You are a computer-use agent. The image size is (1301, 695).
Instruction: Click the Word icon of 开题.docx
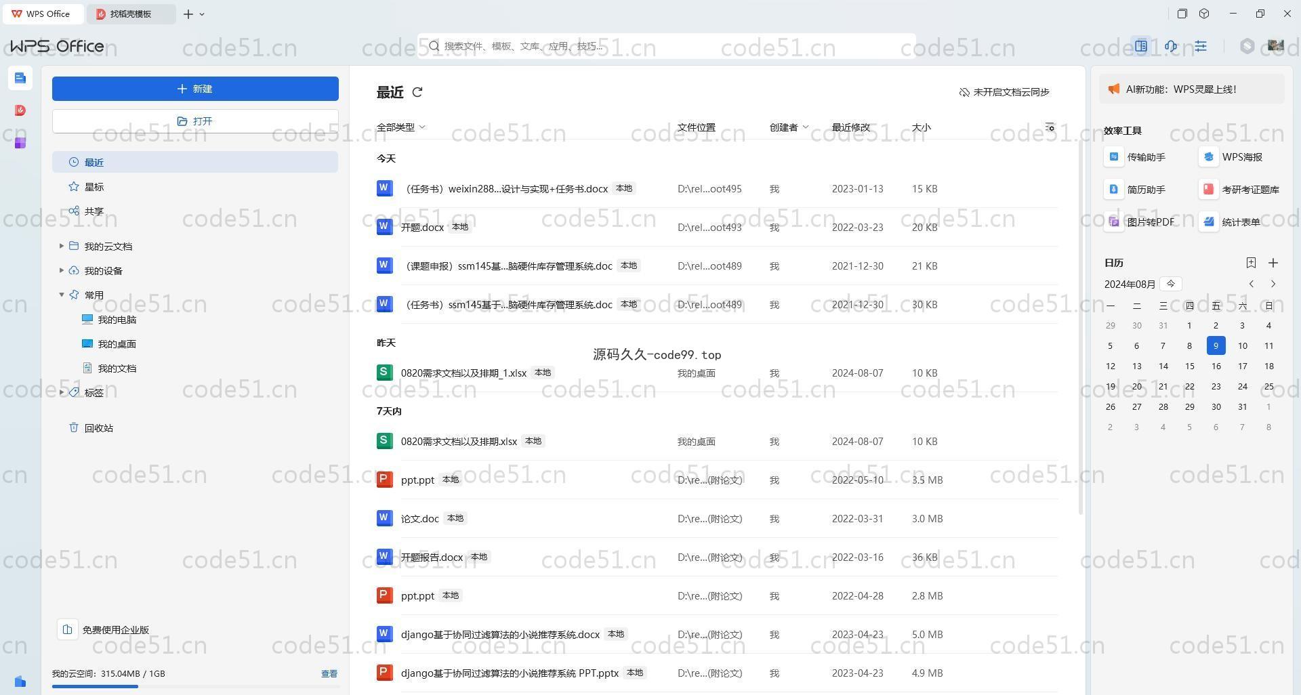(384, 227)
